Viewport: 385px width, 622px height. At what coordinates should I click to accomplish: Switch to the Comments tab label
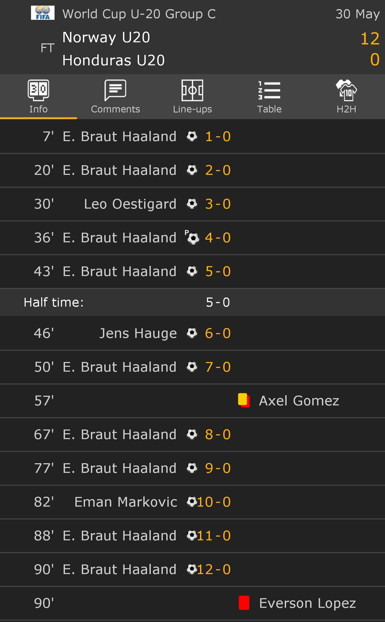(115, 109)
